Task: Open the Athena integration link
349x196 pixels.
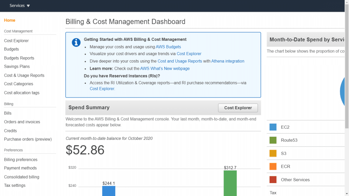Action: [x=228, y=61]
